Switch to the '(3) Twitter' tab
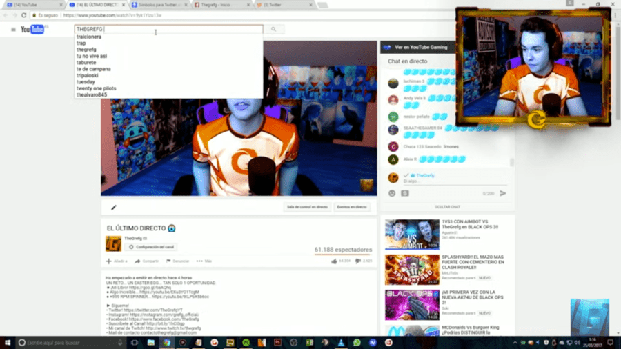 [x=283, y=5]
